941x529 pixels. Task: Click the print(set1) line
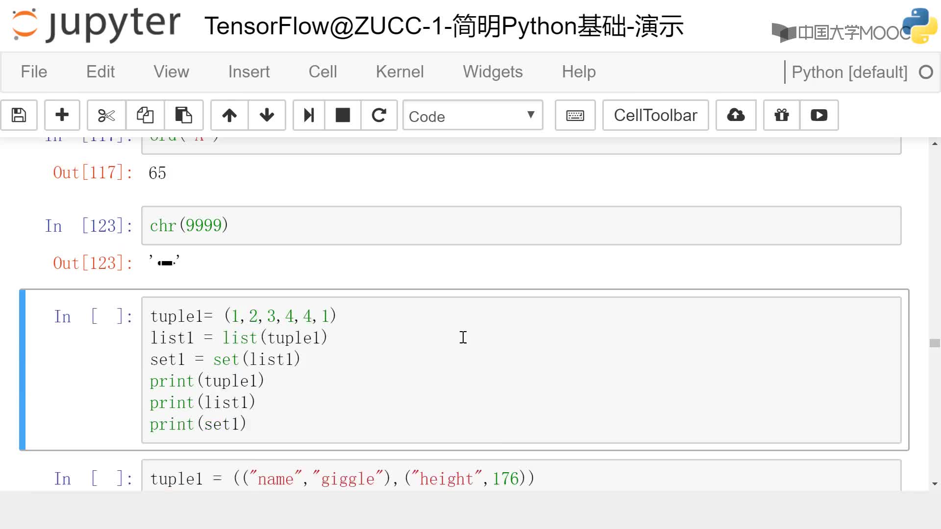[x=198, y=424]
